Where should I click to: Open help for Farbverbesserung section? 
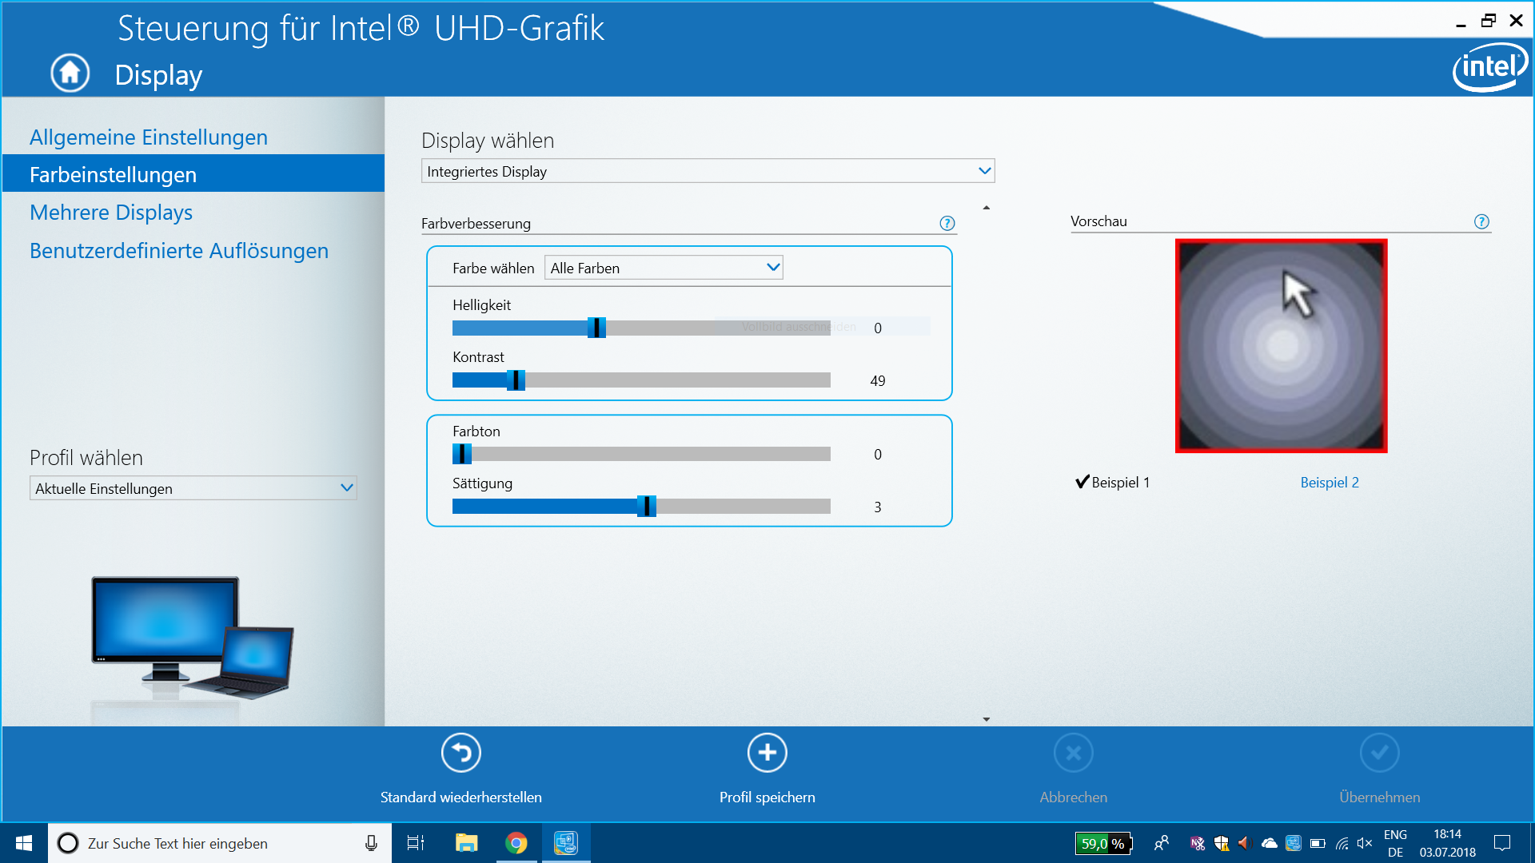click(947, 224)
